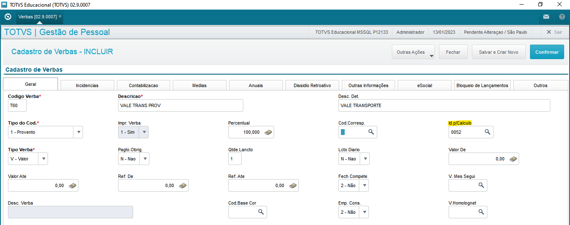Expand the Tipo Verba dropdown
This screenshot has height=225, width=570.
coord(43,159)
